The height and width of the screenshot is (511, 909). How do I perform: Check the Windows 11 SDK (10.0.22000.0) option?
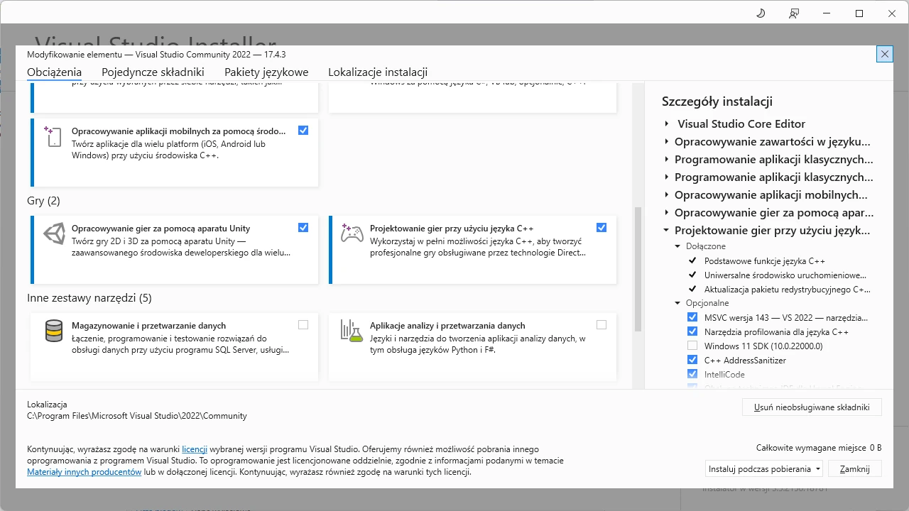[x=692, y=346]
